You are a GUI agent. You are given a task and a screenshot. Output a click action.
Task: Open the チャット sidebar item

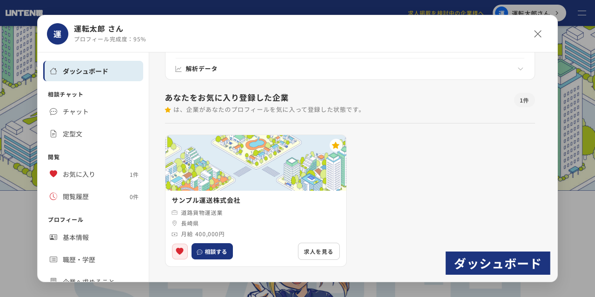[x=93, y=111]
